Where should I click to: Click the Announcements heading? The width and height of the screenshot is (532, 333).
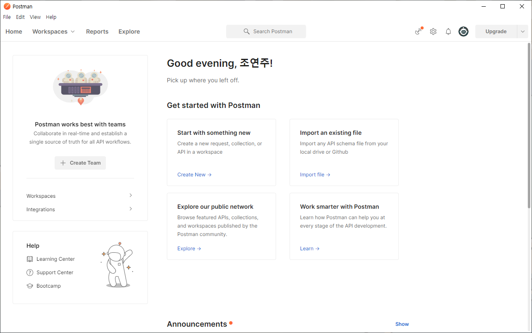(x=197, y=324)
